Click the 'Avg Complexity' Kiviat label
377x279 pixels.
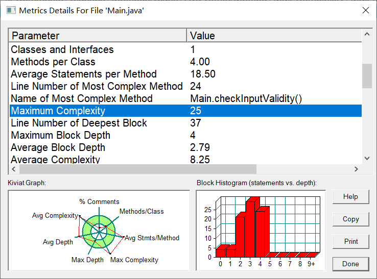[55, 216]
